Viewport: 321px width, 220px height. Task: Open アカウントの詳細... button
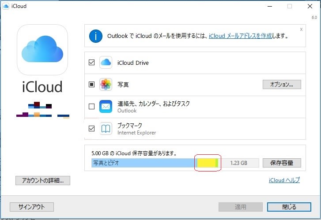[x=43, y=180]
